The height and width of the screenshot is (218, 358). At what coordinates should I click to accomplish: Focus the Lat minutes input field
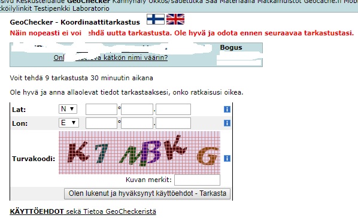[x=137, y=109]
